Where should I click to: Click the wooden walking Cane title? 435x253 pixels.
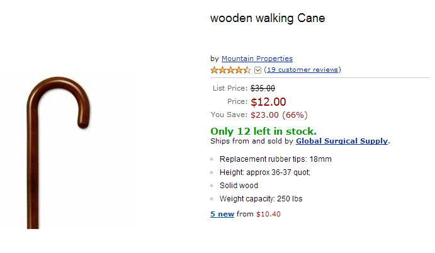268,18
